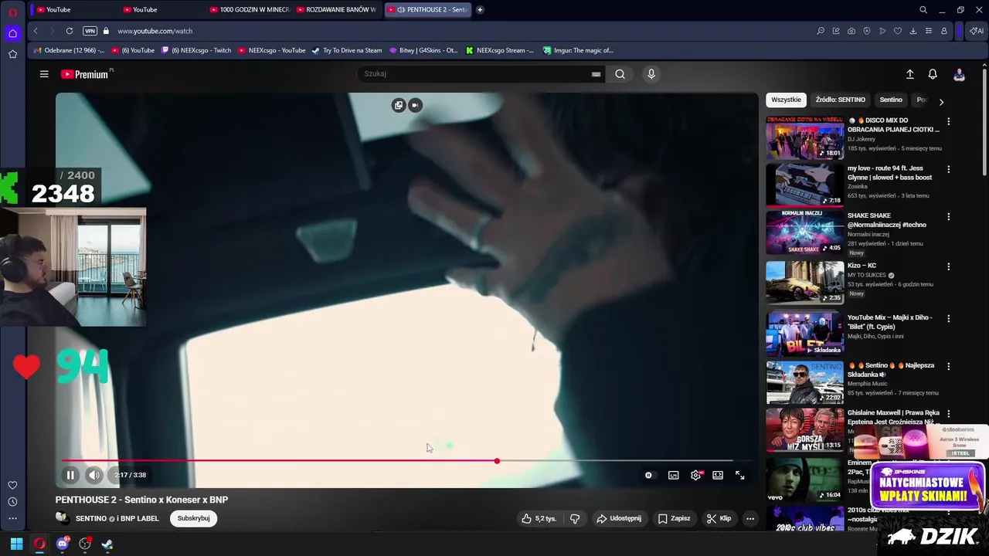
Task: Open browser snapshot camera icon
Action: [x=851, y=31]
